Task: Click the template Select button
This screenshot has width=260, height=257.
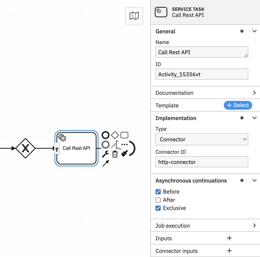Action: click(x=238, y=105)
